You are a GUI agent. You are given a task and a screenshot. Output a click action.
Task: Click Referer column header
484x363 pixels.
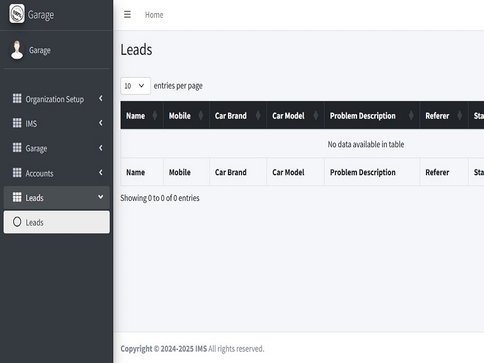point(444,115)
